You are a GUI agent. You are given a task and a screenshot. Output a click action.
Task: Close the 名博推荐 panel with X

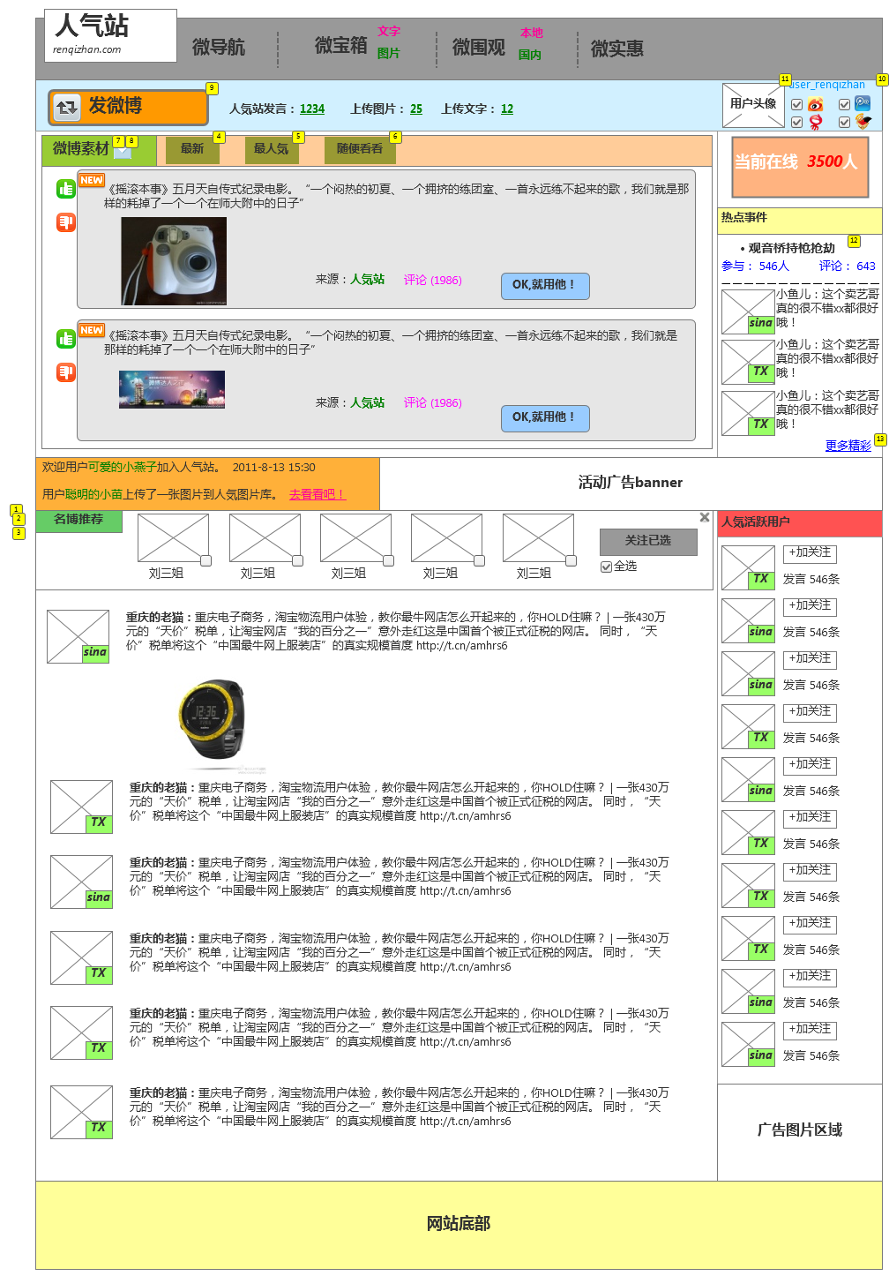point(705,518)
